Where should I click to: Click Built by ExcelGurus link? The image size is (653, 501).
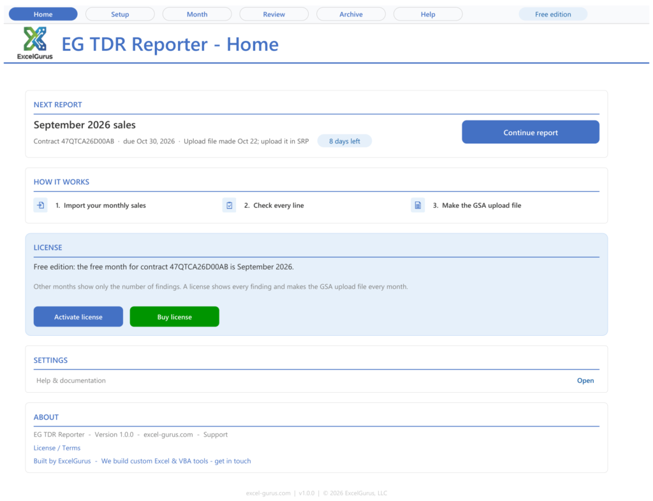62,461
